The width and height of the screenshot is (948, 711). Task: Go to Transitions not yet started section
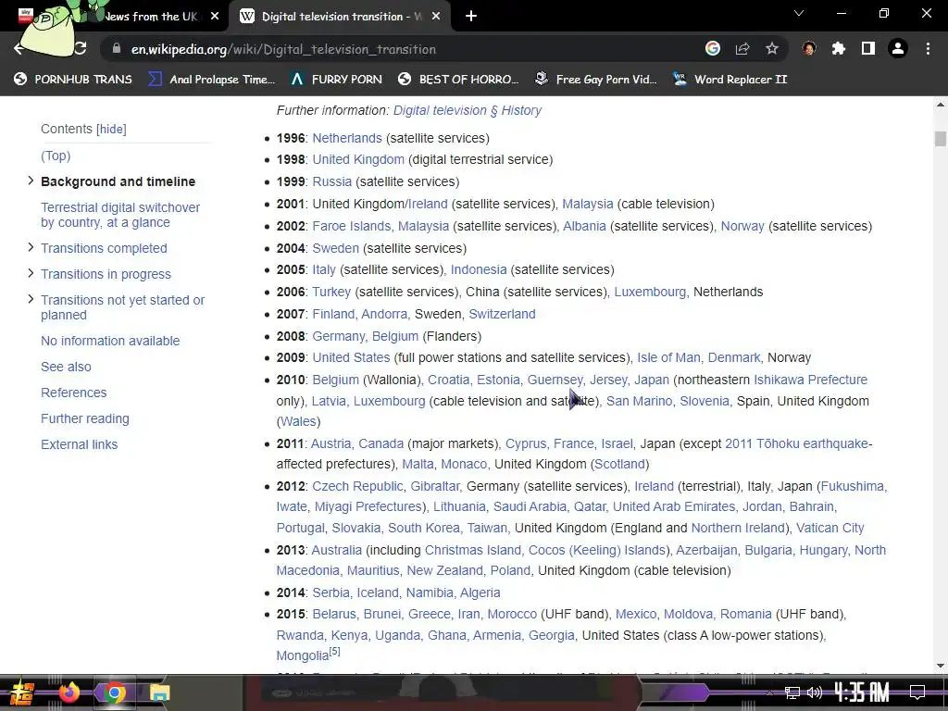(x=123, y=307)
